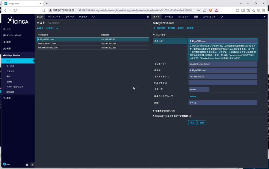Sort by the Hostname column header
The height and width of the screenshot is (169, 269).
pyautogui.click(x=43, y=35)
